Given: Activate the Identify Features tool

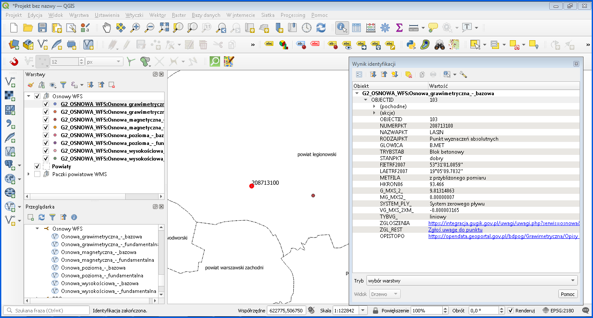Looking at the screenshot, I should point(342,28).
